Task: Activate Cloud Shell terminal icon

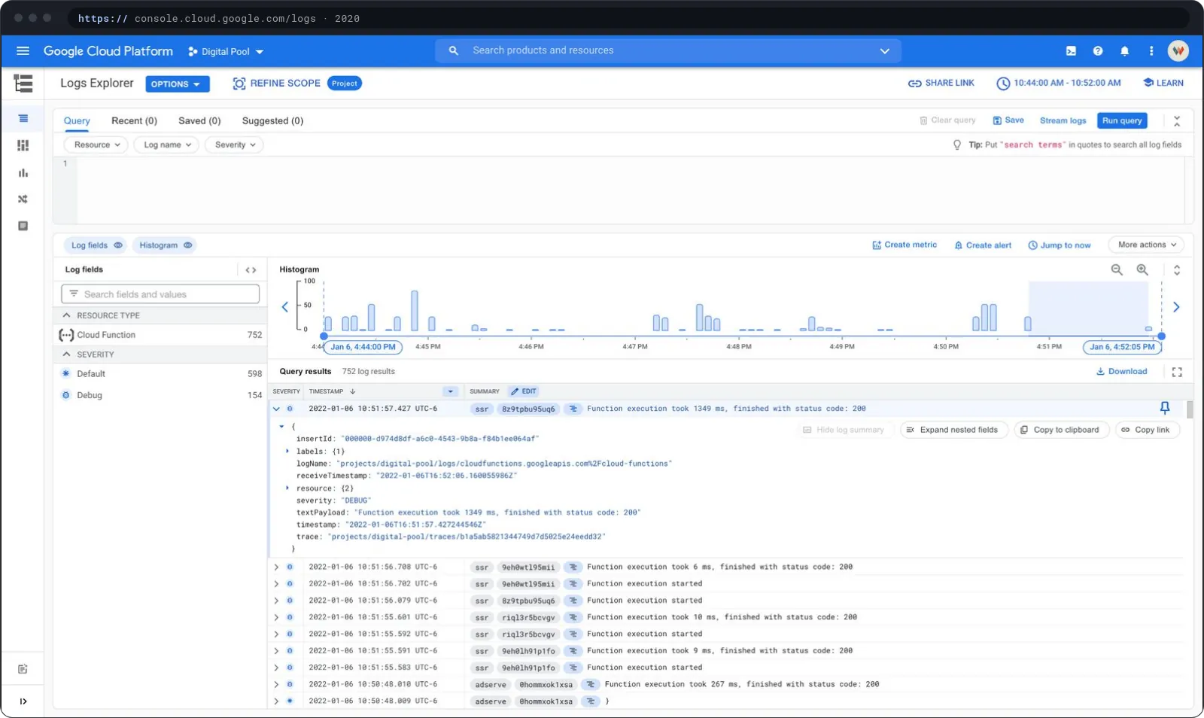Action: point(1071,51)
